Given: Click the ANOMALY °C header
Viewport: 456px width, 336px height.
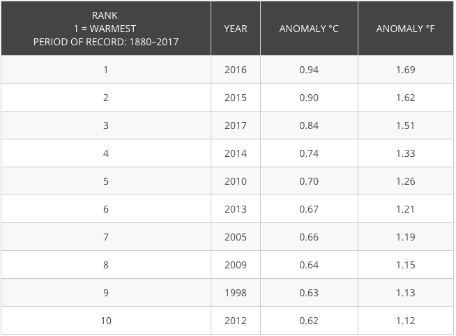Looking at the screenshot, I should (309, 28).
